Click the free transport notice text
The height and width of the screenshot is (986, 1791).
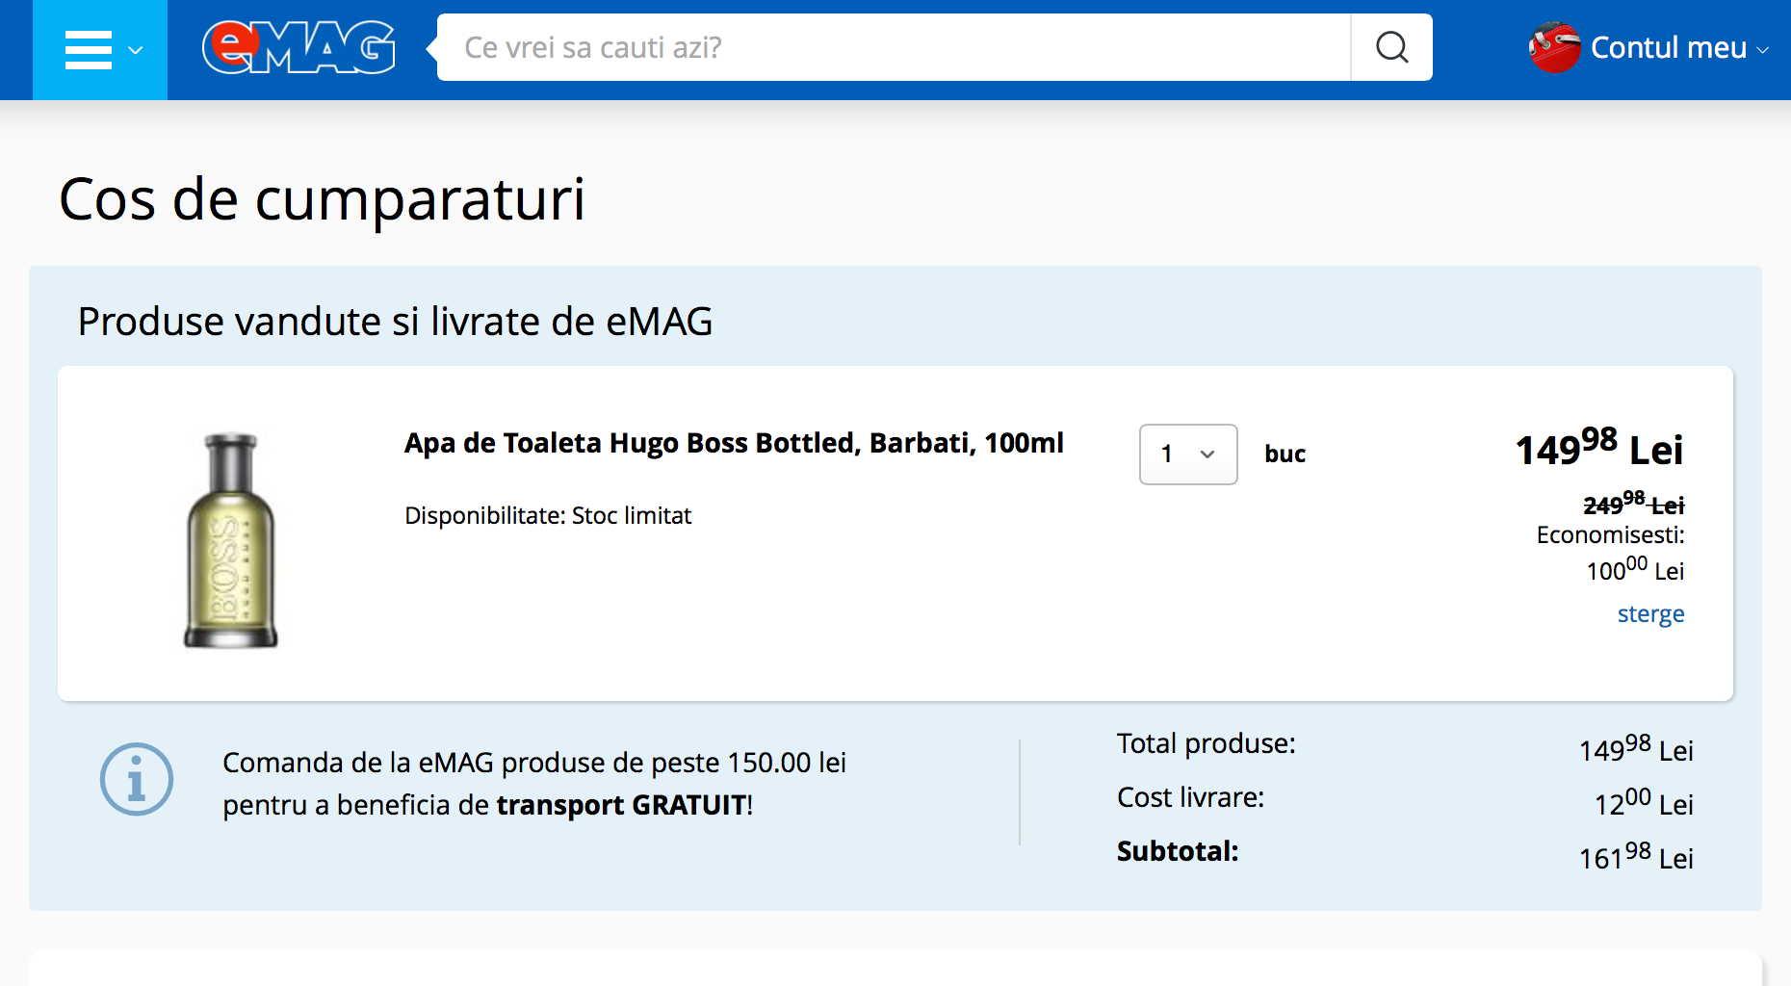coord(534,784)
